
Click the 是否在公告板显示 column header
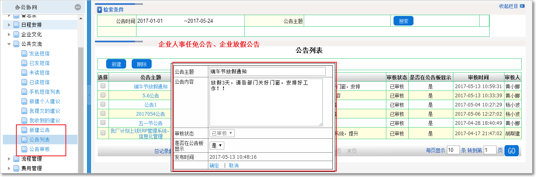pos(430,77)
